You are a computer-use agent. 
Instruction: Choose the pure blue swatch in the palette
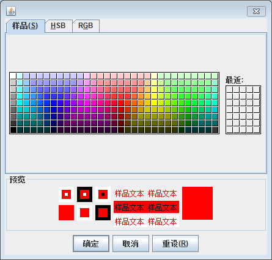click(54, 103)
